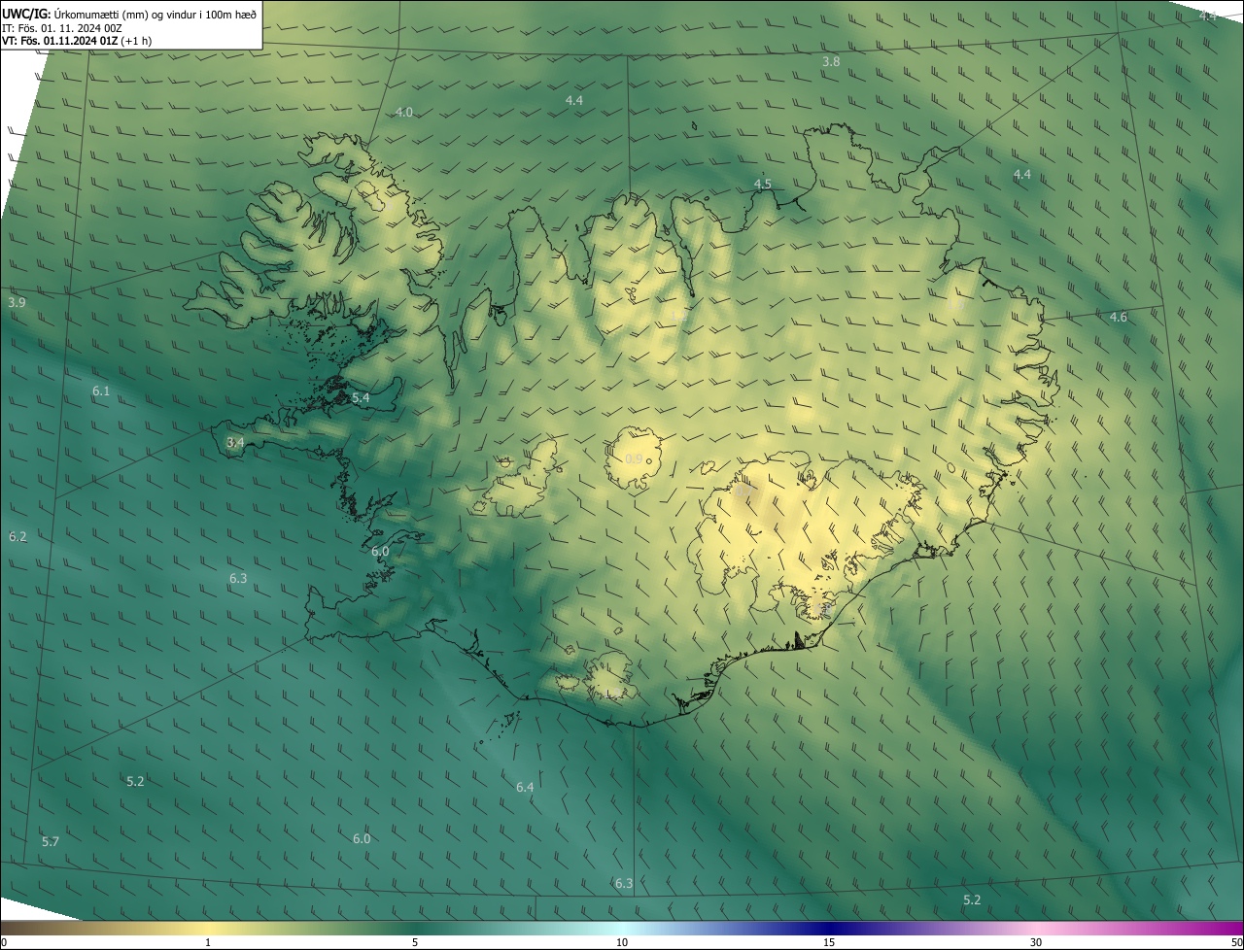The height and width of the screenshot is (950, 1244).
Task: Click the map value 3.4 on Snæfellsnes
Action: (235, 442)
